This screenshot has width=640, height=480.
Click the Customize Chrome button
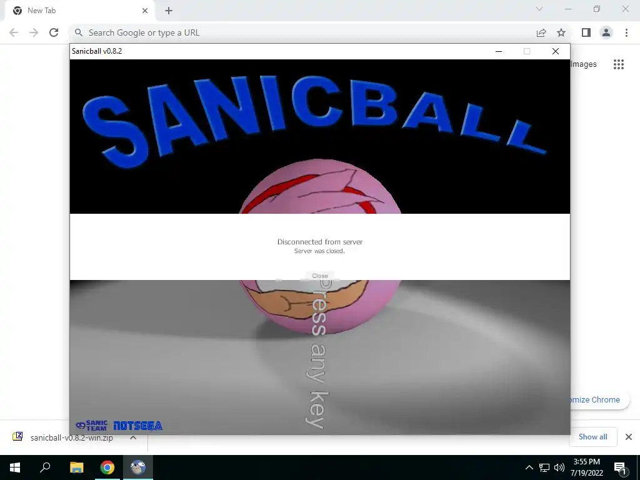click(599, 399)
